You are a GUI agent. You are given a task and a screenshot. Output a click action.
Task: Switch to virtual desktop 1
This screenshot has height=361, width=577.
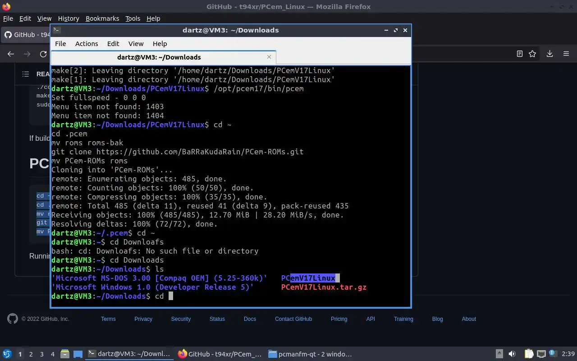pos(20,354)
